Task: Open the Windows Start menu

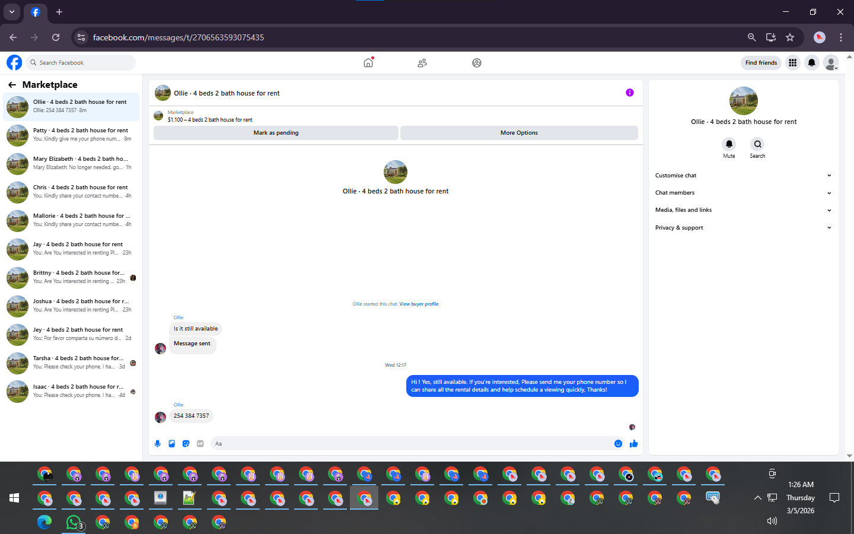Action: coord(14,498)
